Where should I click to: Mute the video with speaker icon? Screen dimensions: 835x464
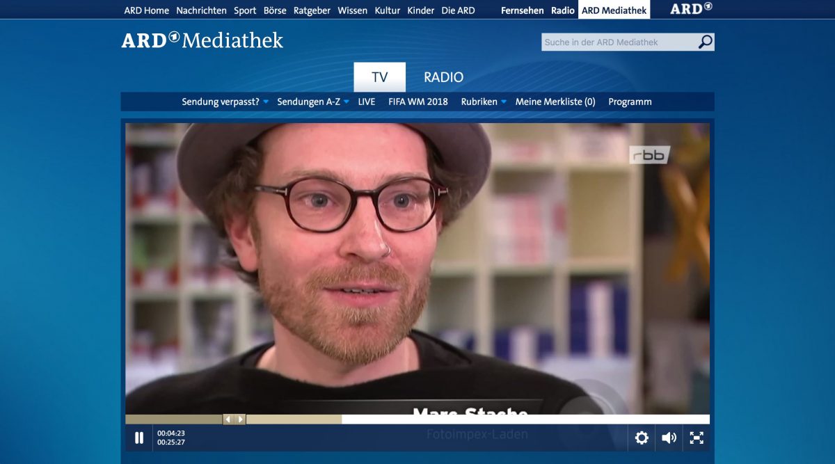pos(669,438)
